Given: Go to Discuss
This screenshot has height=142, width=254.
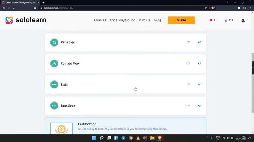Looking at the screenshot, I should [x=144, y=20].
